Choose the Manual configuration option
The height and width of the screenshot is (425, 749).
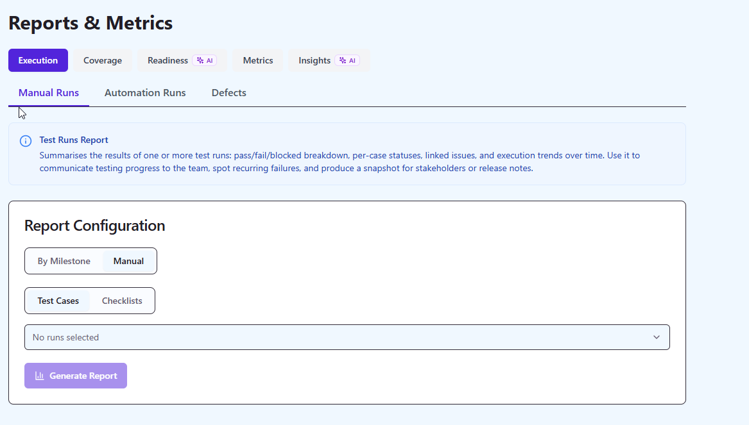point(128,261)
